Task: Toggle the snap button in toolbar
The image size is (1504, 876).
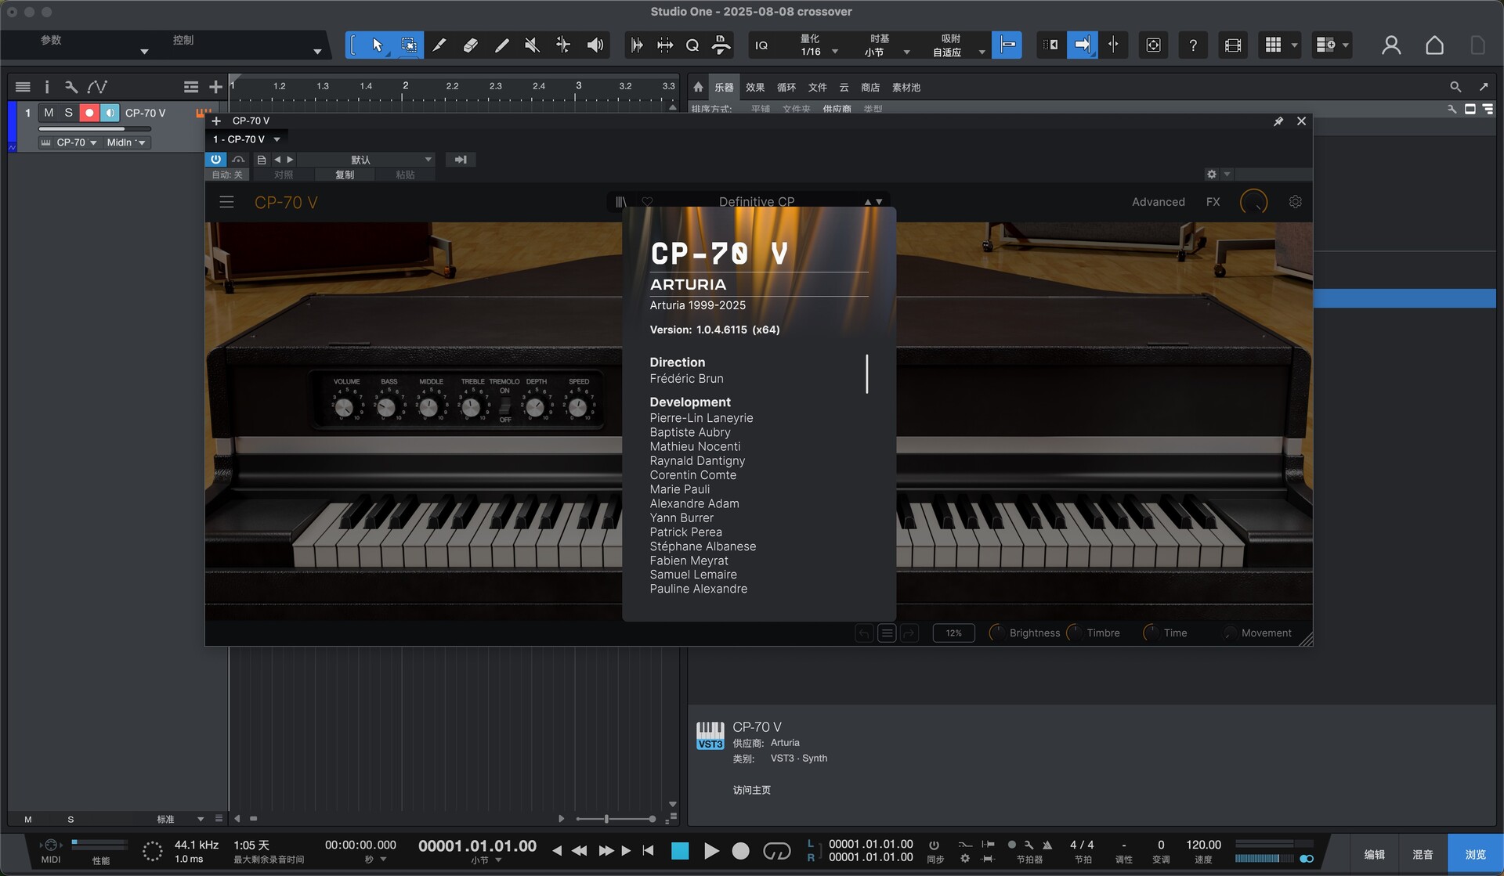Action: coord(1007,45)
